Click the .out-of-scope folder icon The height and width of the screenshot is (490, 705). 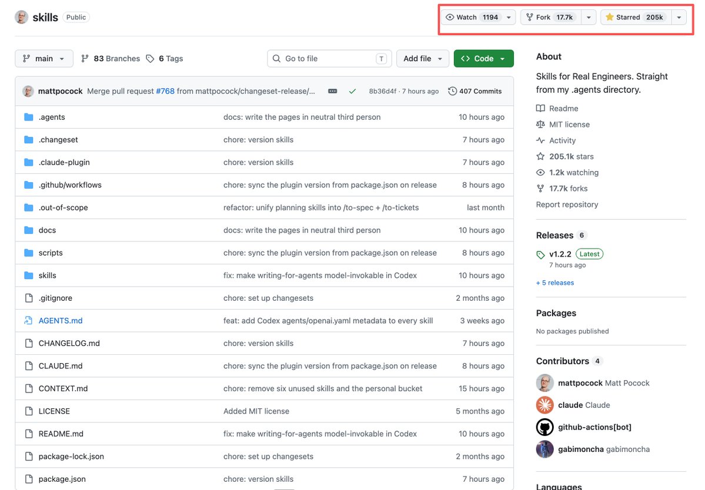29,207
